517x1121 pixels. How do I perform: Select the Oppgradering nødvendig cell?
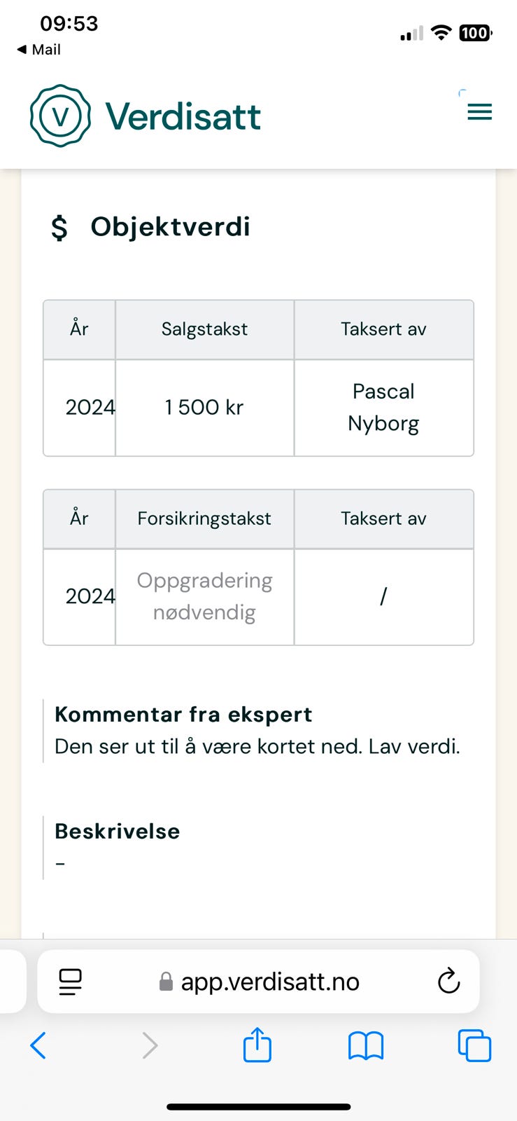(x=204, y=596)
